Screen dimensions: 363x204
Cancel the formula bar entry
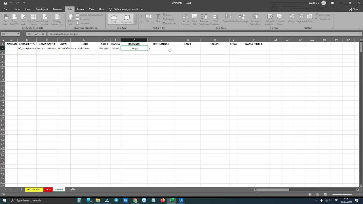[x=29, y=34]
